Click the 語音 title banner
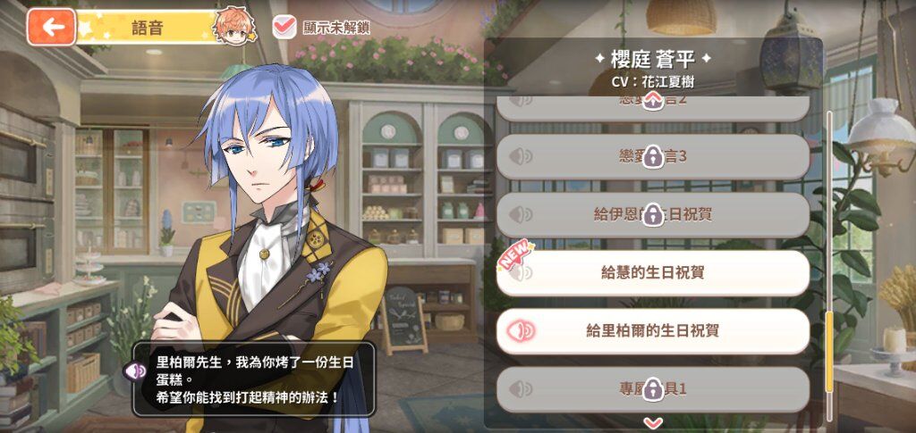The height and width of the screenshot is (433, 916). (x=146, y=27)
